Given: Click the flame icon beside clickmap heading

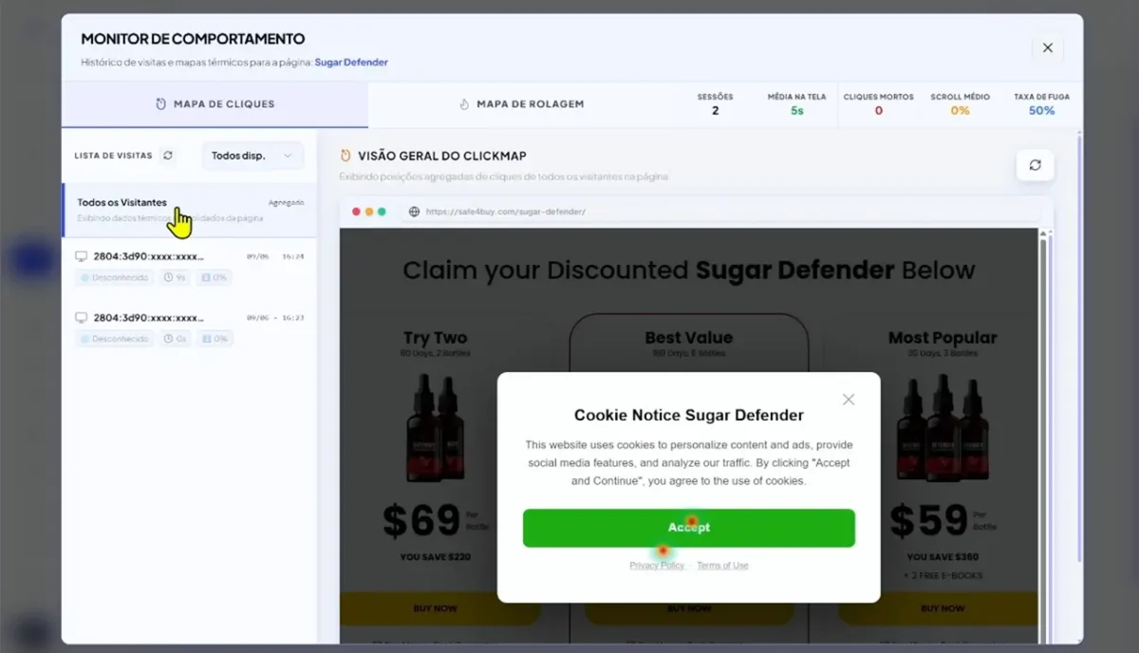Looking at the screenshot, I should tap(345, 156).
